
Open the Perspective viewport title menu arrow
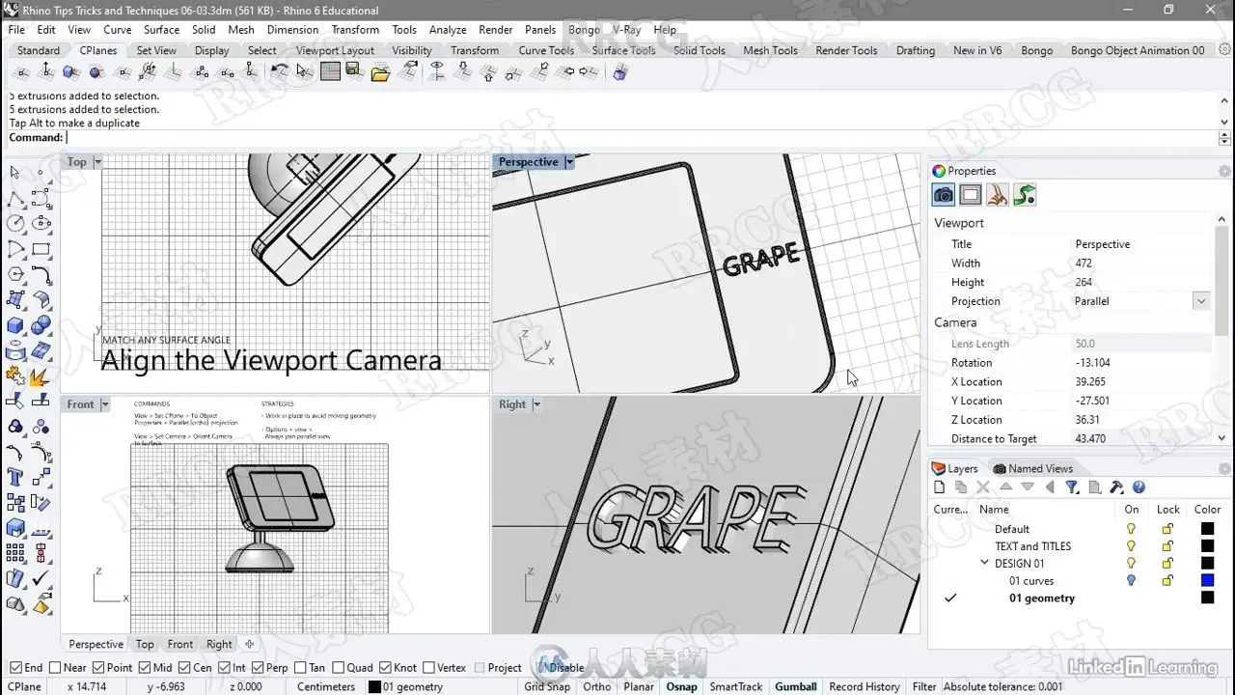569,162
